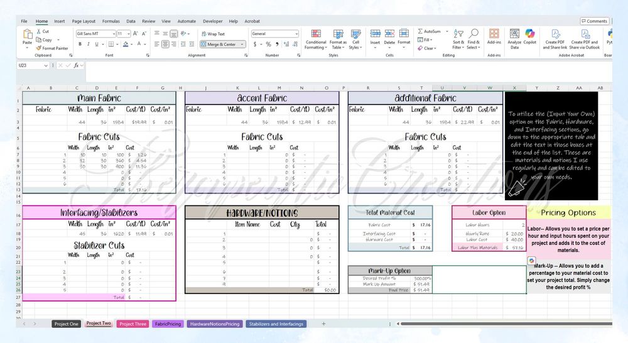Viewport: 628px width, 343px height.
Task: Open the Acrobat tab
Action: [x=252, y=21]
